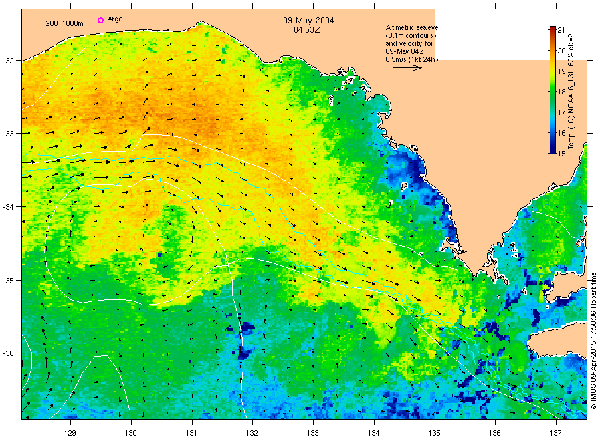Click longitude axis label 134

pyautogui.click(x=373, y=434)
